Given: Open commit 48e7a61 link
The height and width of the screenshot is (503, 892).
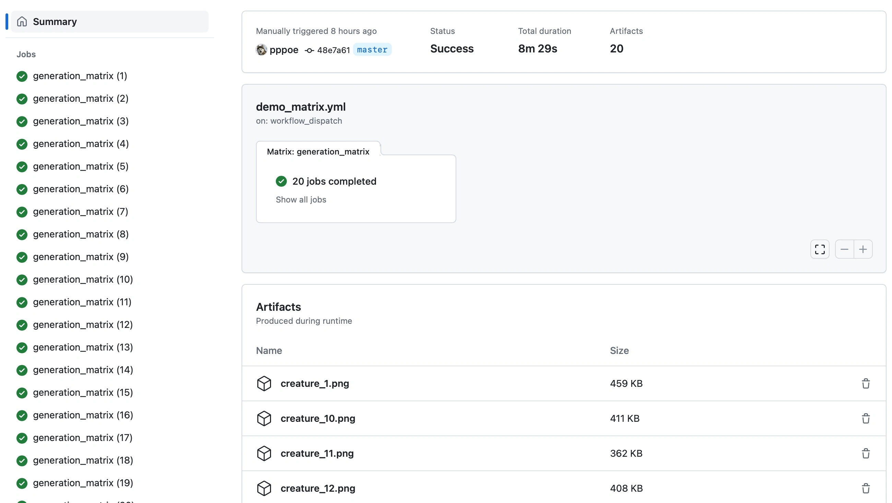Looking at the screenshot, I should coord(333,50).
